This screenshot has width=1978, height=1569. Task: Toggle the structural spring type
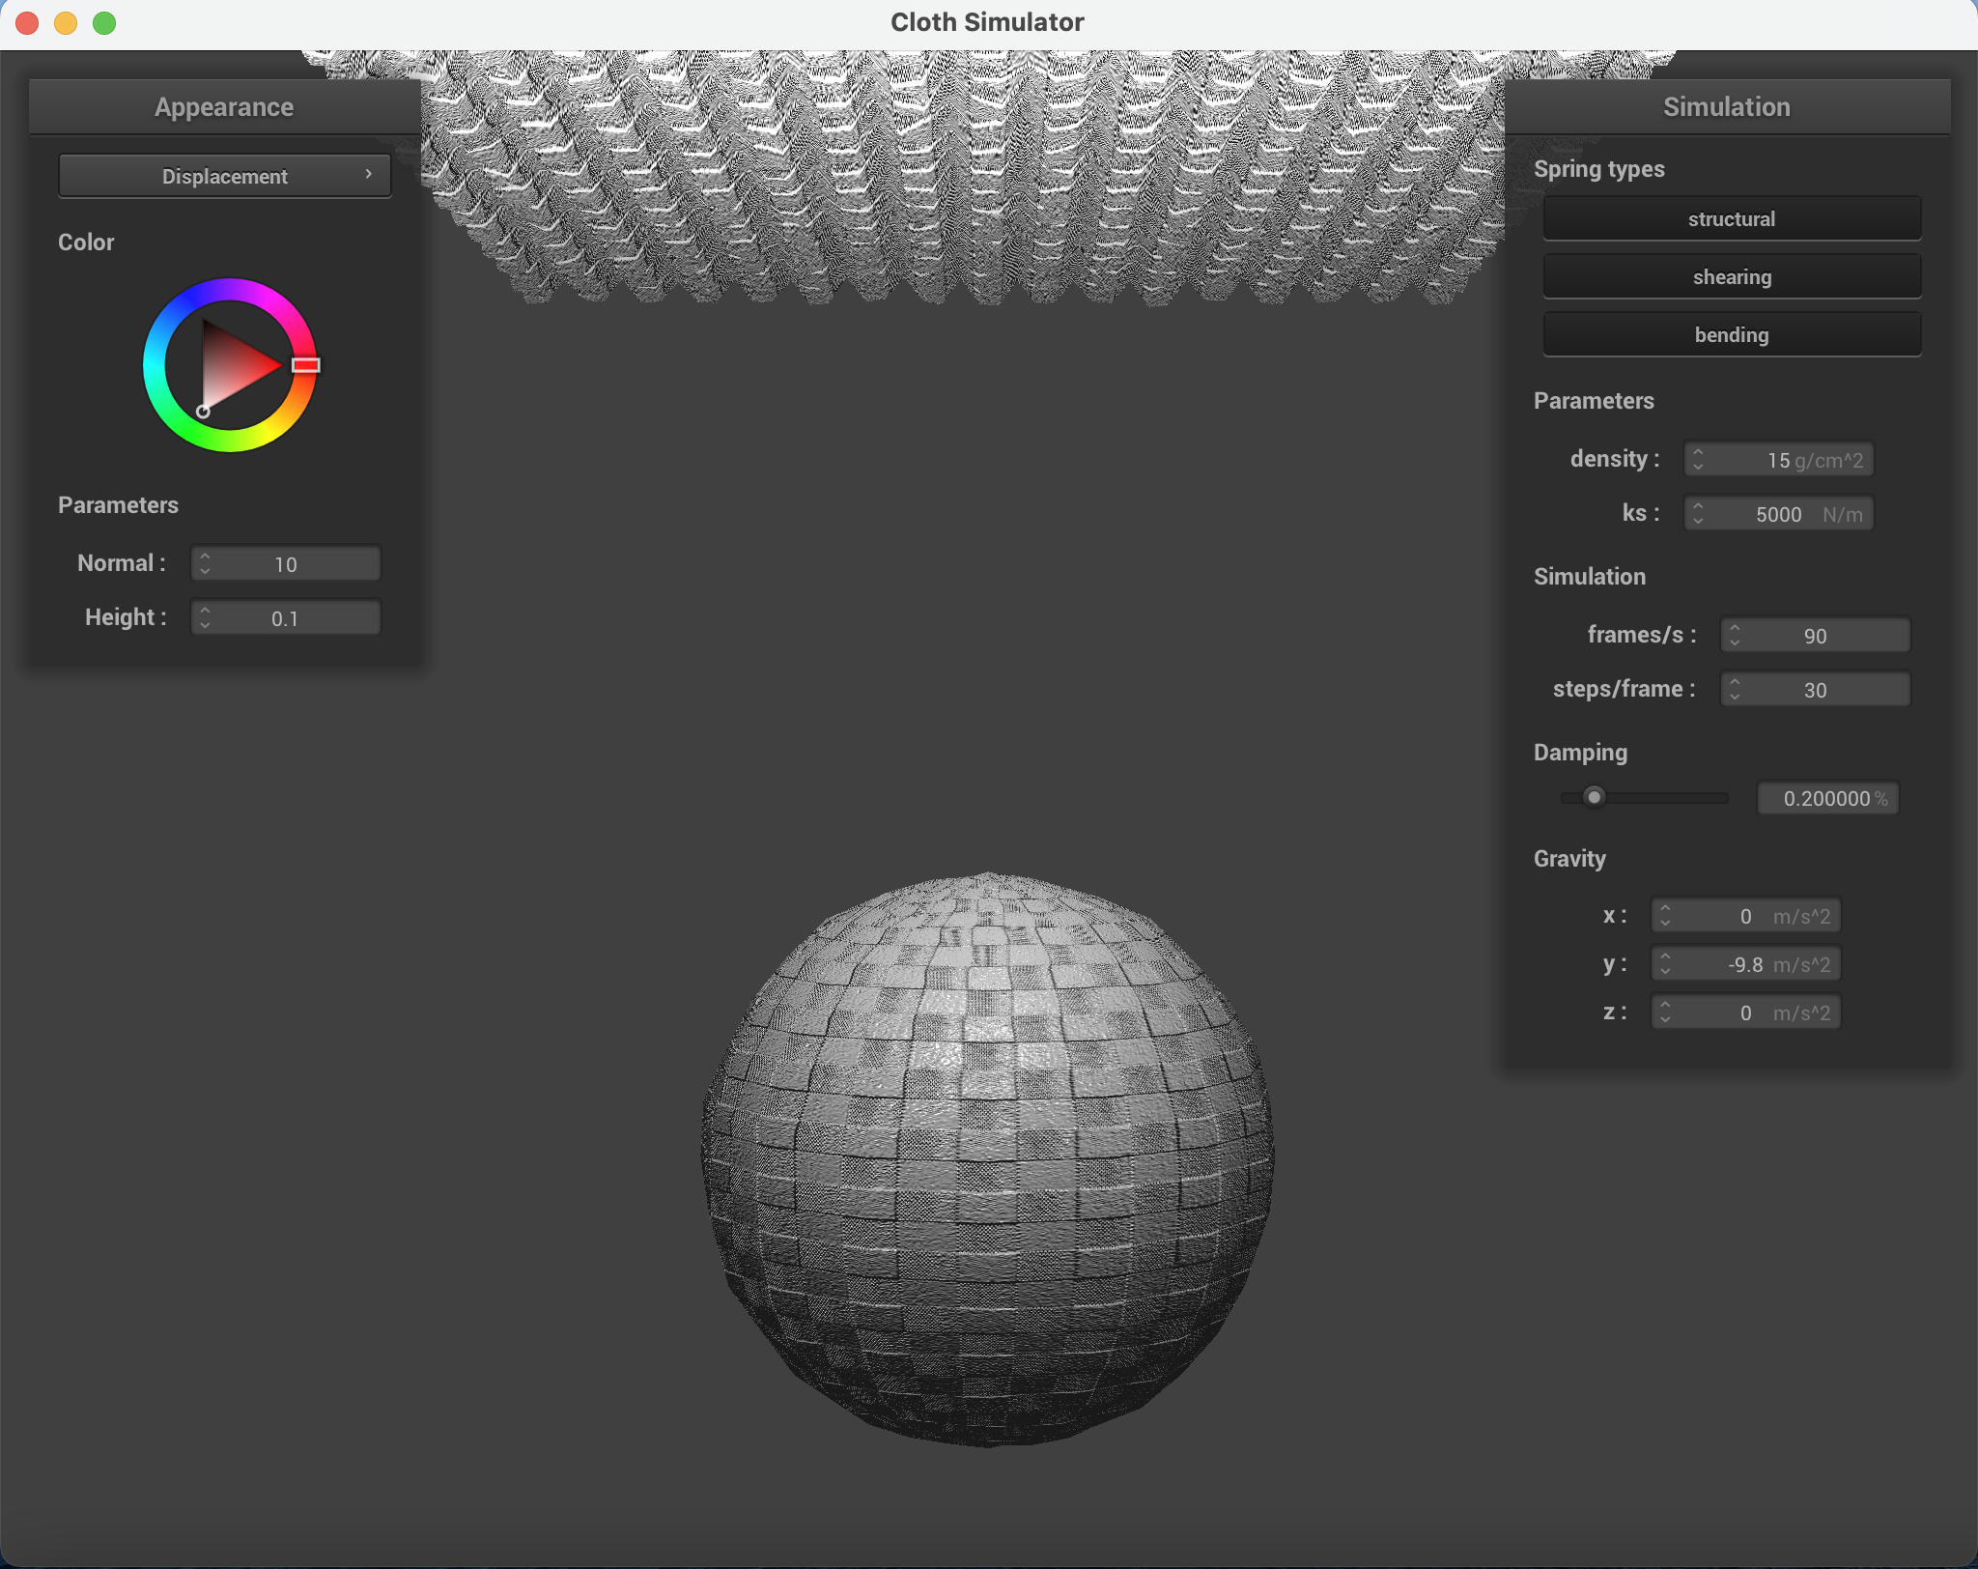pyautogui.click(x=1731, y=219)
